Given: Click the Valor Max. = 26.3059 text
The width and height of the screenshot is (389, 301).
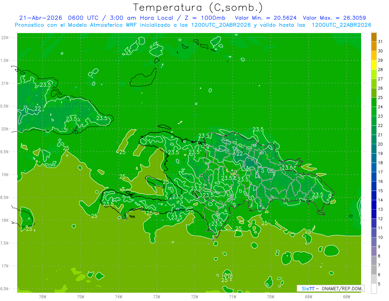Looking at the screenshot, I should (x=334, y=18).
